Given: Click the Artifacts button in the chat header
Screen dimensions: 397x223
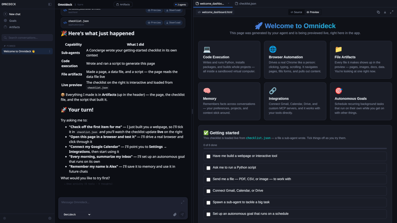Looking at the screenshot, I should tap(123, 4).
